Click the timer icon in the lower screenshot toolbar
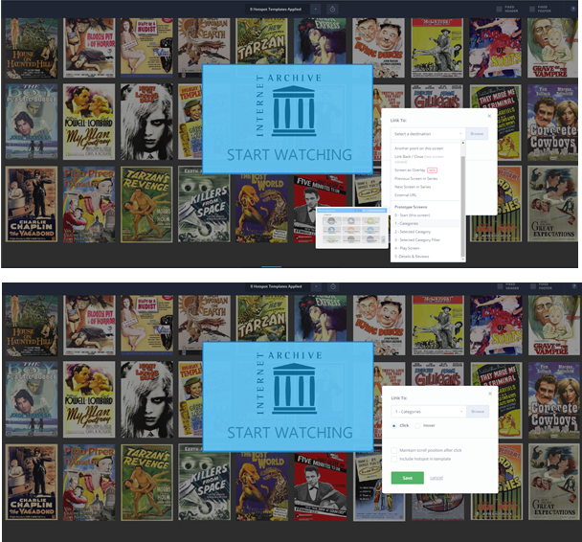This screenshot has height=542, width=582. (333, 286)
